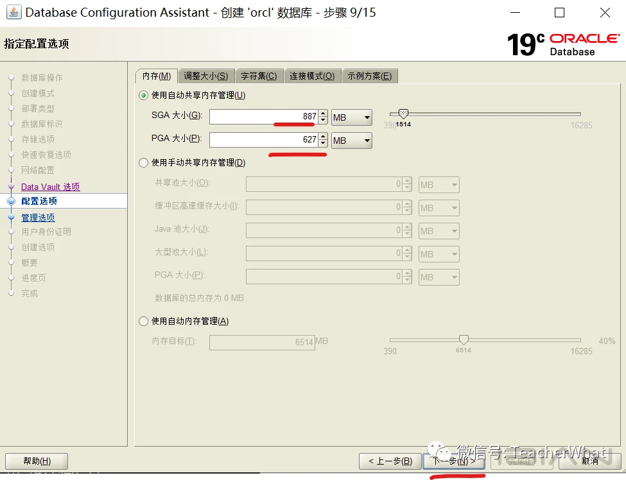Open the PGA size unit MB dropdown
This screenshot has width=626, height=480.
pyautogui.click(x=352, y=141)
